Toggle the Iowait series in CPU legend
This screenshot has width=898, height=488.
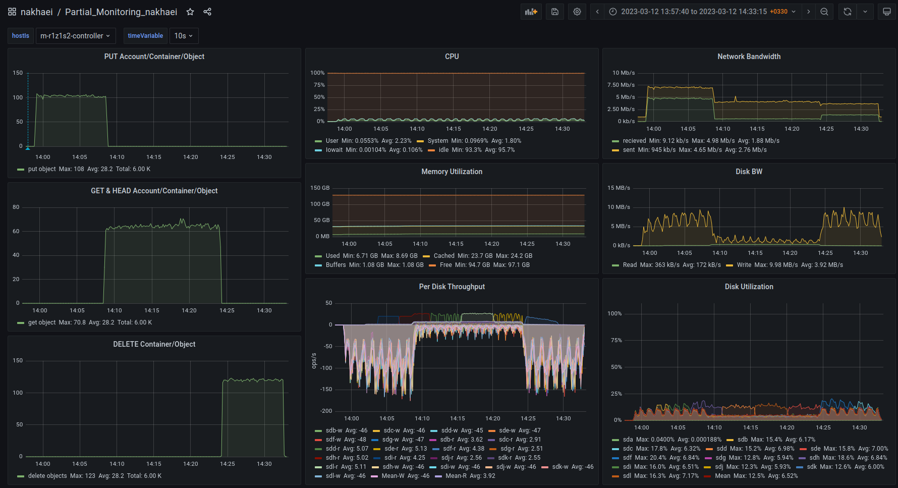point(334,150)
